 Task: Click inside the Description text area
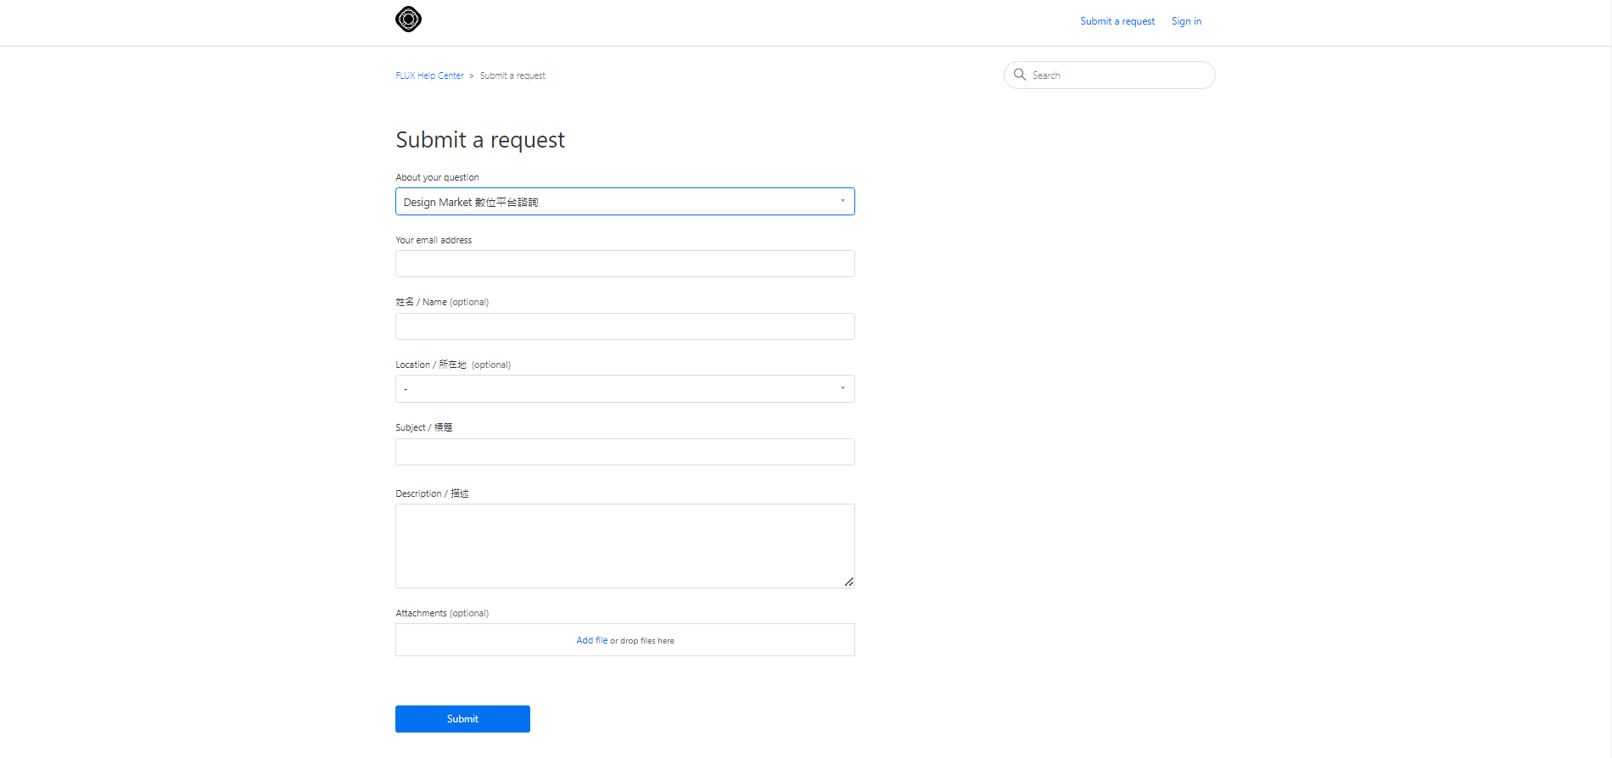point(624,545)
